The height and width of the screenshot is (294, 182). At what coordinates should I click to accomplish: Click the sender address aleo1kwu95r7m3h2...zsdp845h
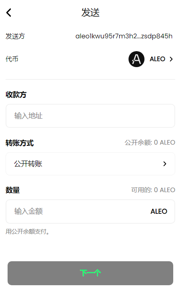coord(124,36)
